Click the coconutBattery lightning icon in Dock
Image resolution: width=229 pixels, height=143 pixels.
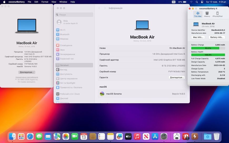point(195,137)
